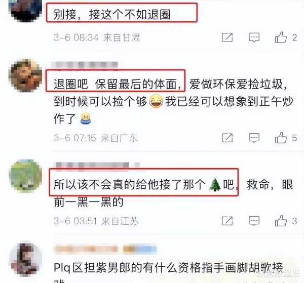Share the comment from 甘肃
This screenshot has height=283, width=304.
point(227,37)
